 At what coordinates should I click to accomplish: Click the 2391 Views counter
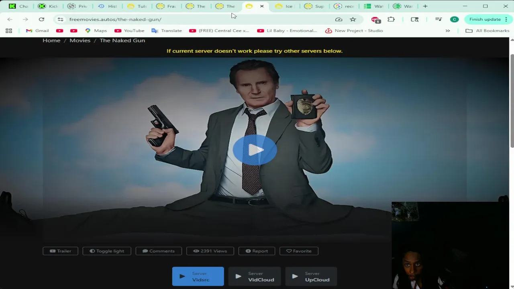[x=210, y=251]
